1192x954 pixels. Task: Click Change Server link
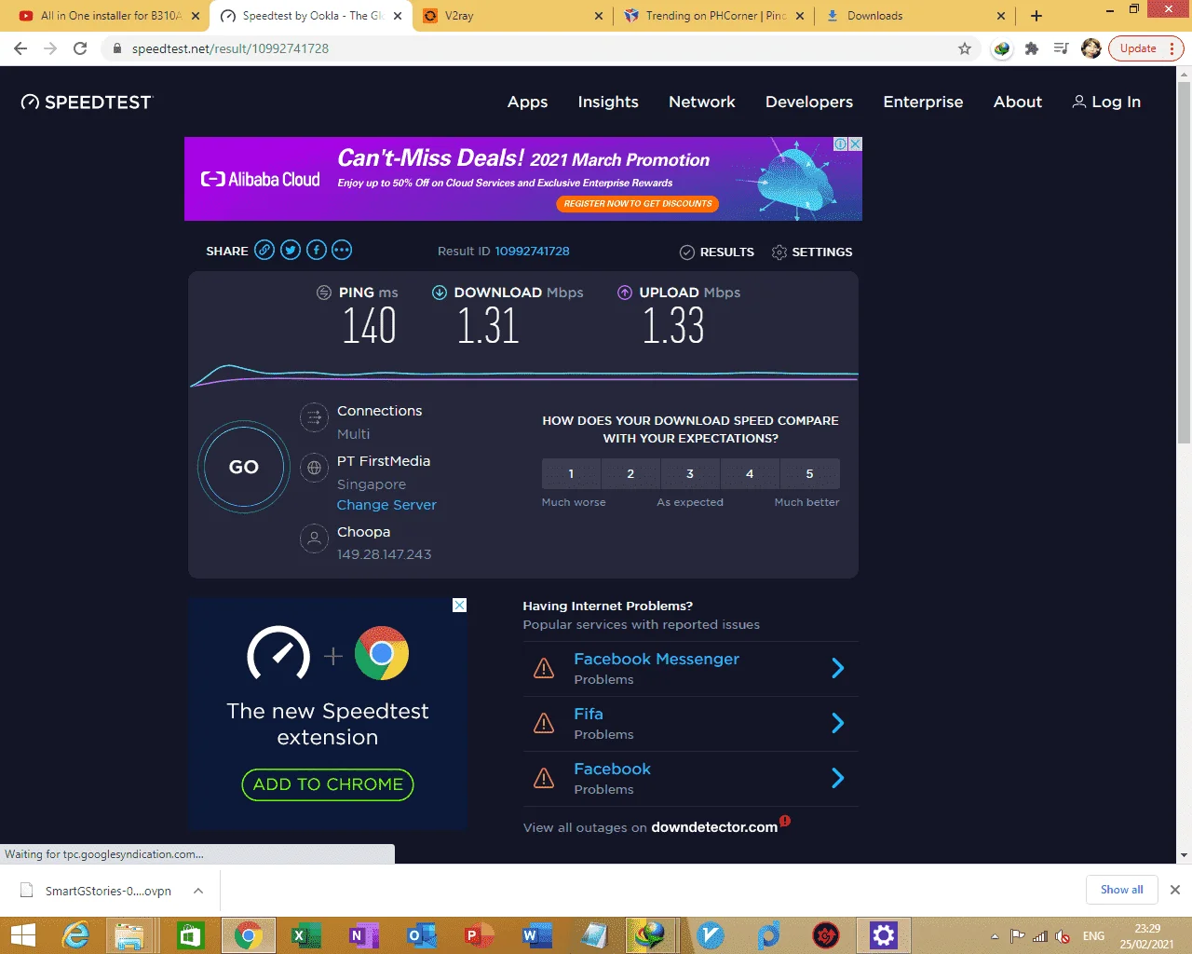pyautogui.click(x=386, y=505)
